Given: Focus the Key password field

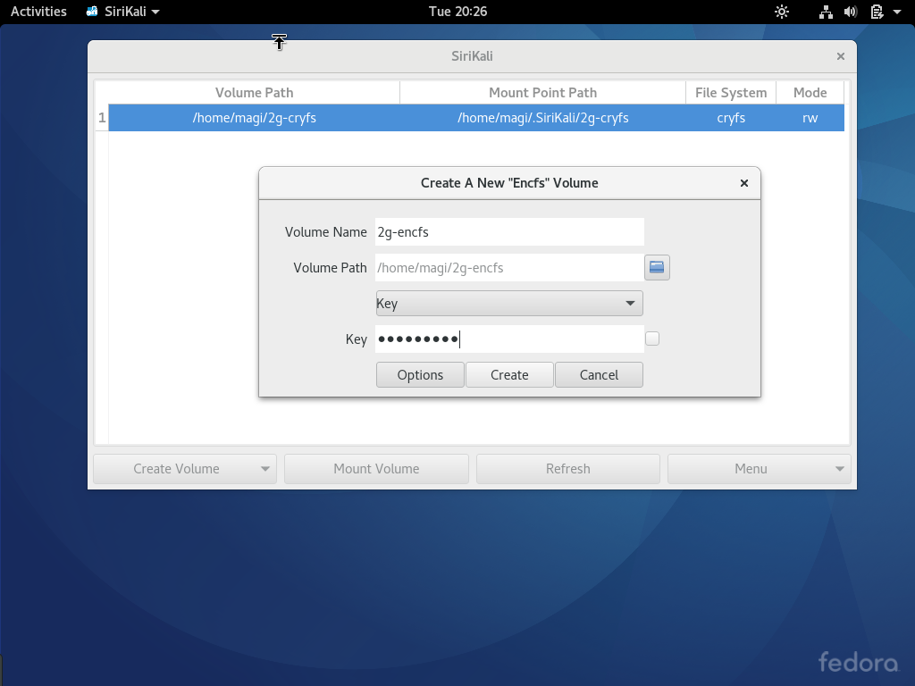Looking at the screenshot, I should pyautogui.click(x=509, y=339).
